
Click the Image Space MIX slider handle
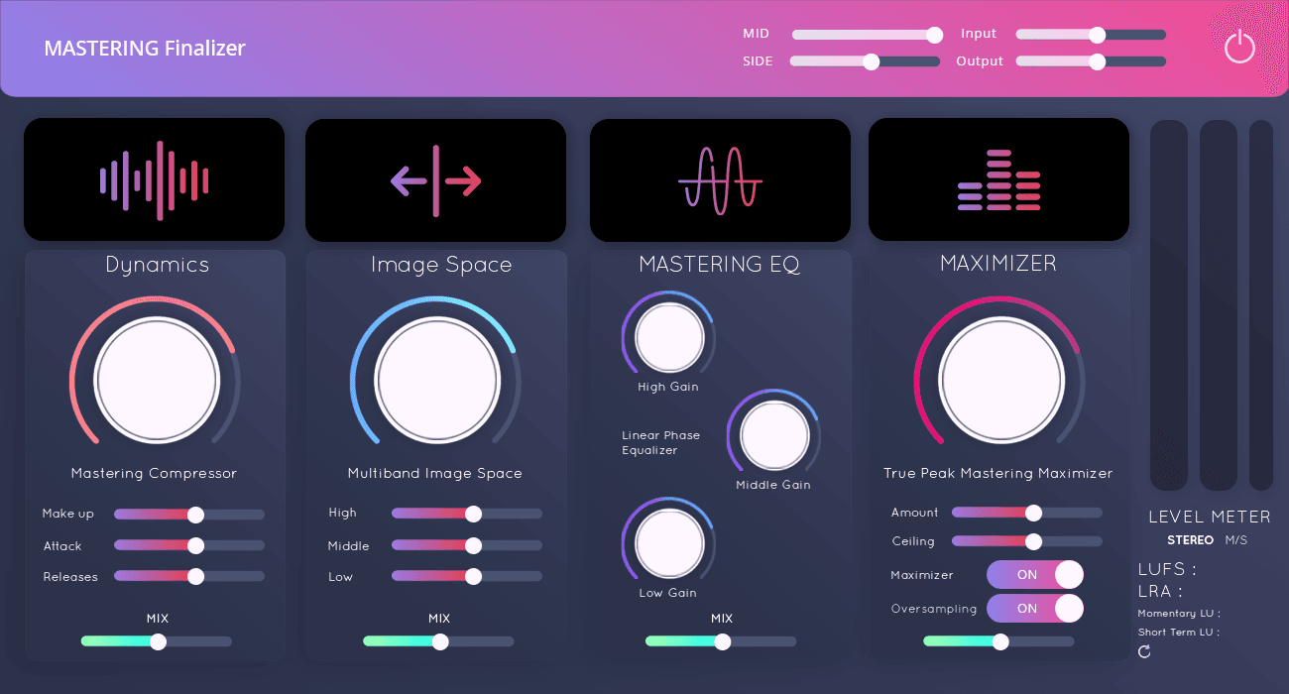(440, 641)
